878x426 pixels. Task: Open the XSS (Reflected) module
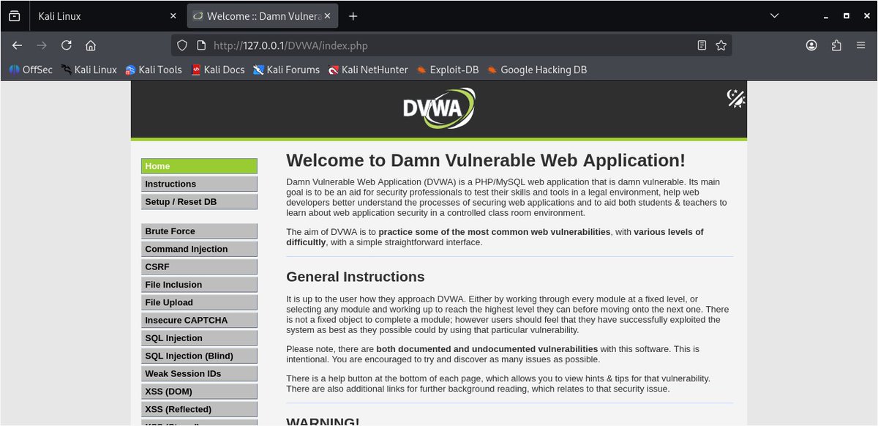click(199, 409)
